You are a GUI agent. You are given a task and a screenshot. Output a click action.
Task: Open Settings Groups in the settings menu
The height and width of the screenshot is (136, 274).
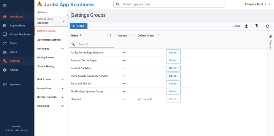tap(46, 31)
